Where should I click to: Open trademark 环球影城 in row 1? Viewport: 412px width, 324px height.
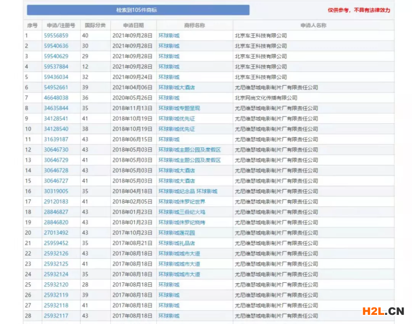[169, 35]
